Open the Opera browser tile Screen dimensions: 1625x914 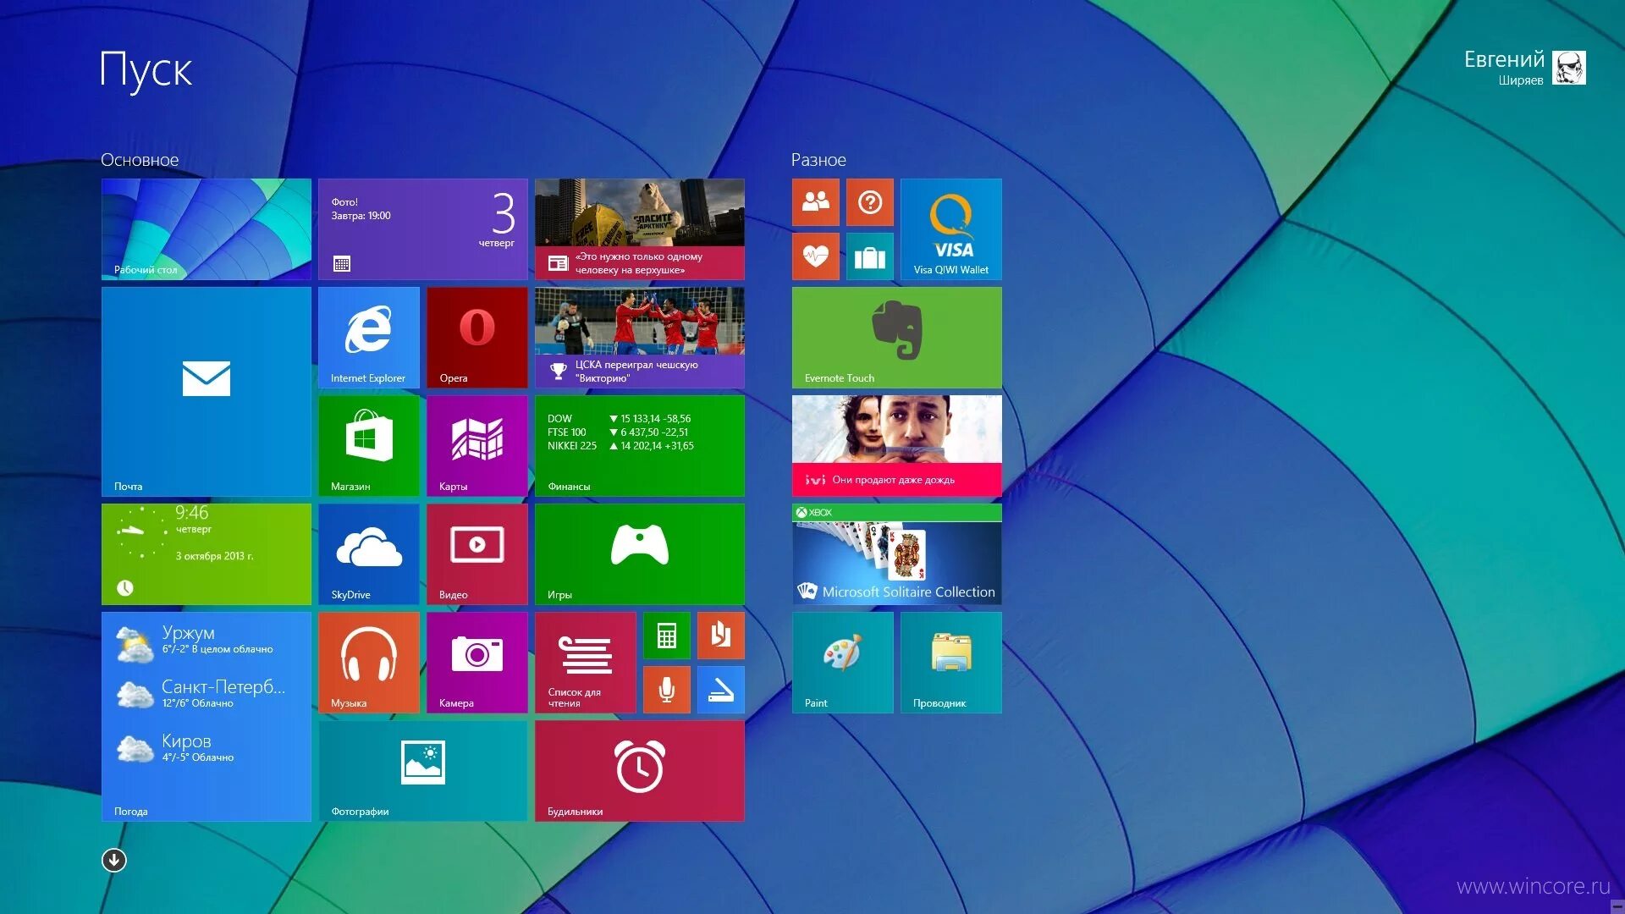pos(476,336)
